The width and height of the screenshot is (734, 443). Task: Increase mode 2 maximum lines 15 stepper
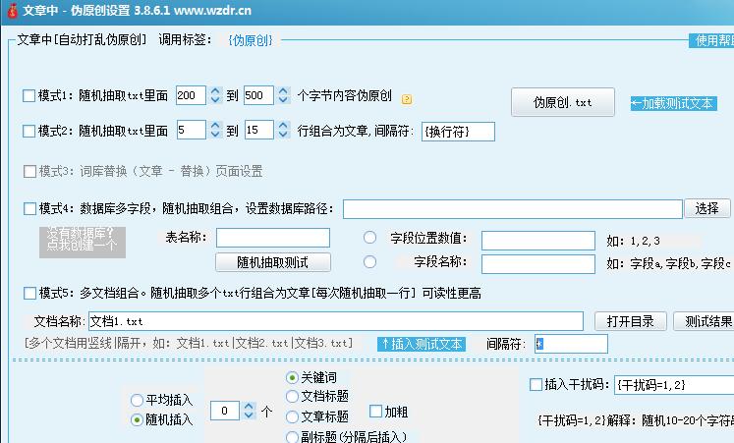pos(283,126)
